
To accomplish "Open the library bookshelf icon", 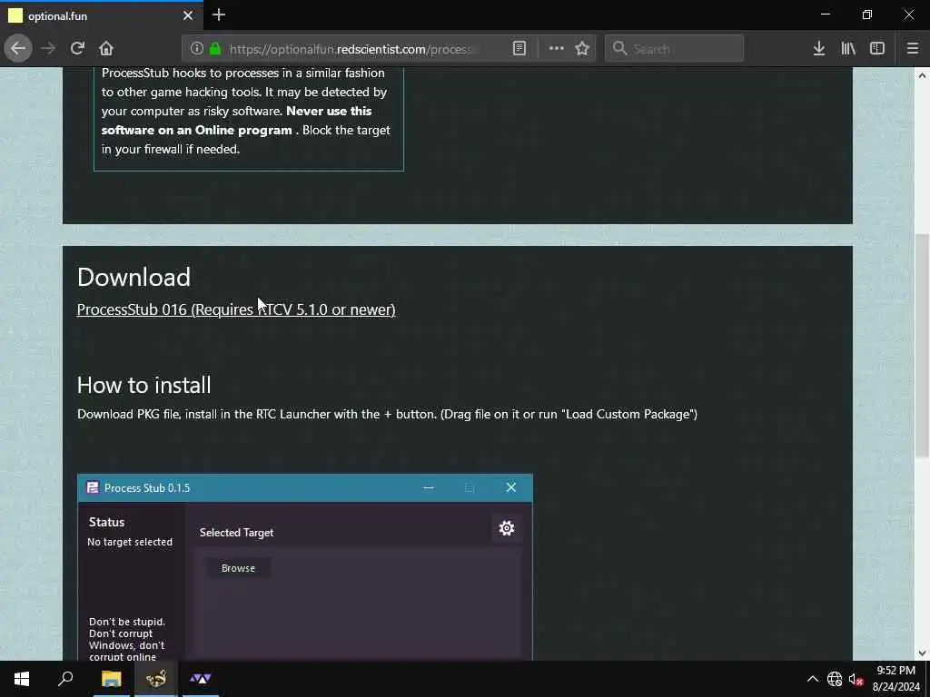I will coord(848,49).
